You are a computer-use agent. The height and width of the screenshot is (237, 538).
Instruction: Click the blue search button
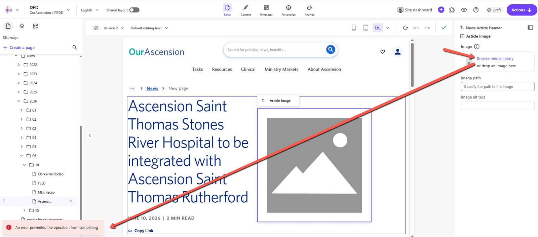[x=331, y=49]
